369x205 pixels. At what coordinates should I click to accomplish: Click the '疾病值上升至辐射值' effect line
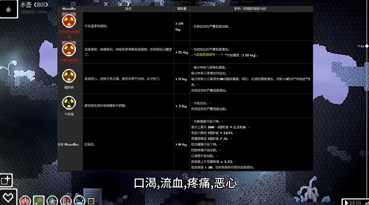(214, 162)
